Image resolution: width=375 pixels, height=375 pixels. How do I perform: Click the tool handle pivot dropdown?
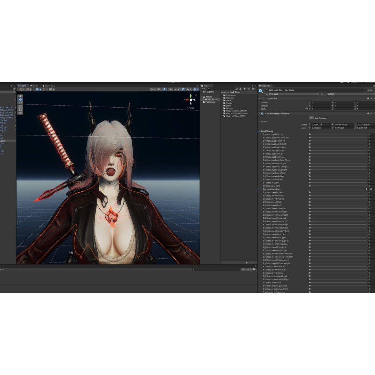coord(22,89)
